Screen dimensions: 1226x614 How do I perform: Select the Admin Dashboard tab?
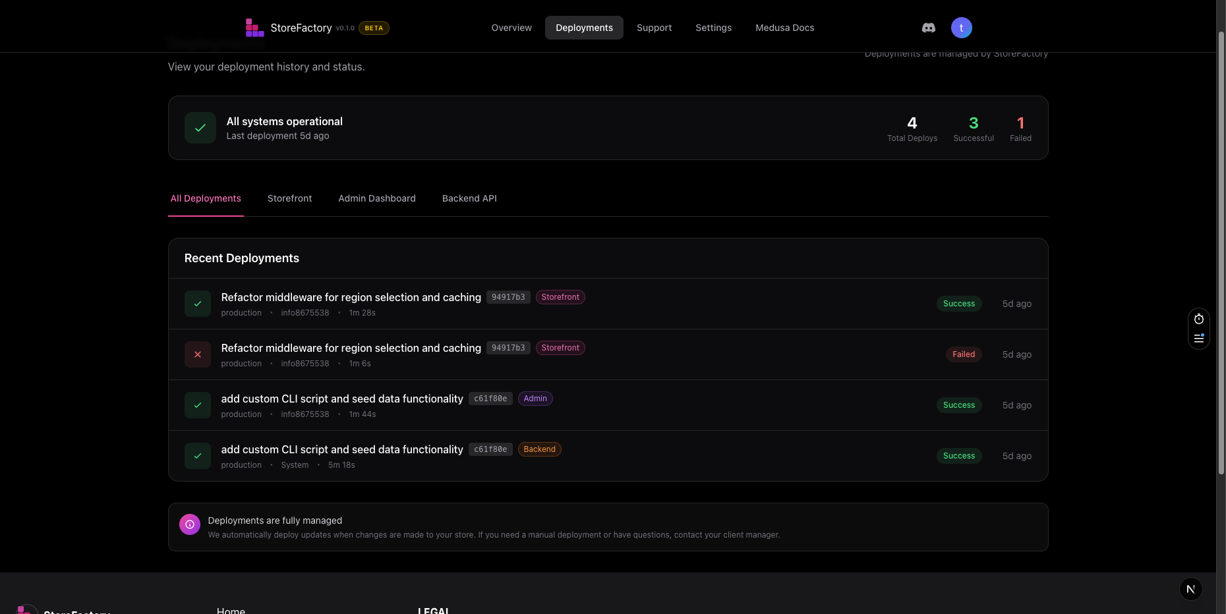pyautogui.click(x=376, y=198)
